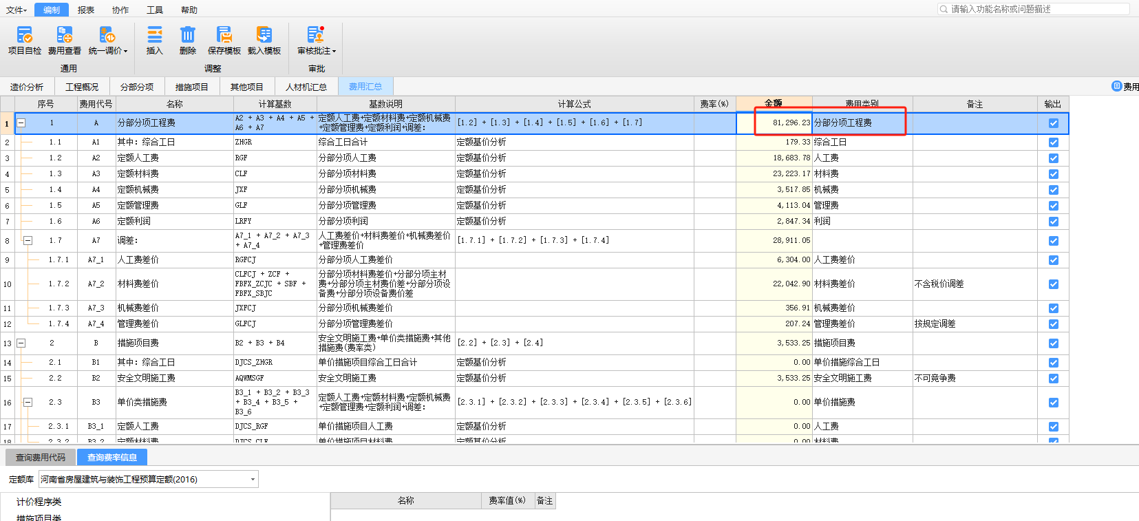Image resolution: width=1139 pixels, height=521 pixels.
Task: Open the 协作 menu tab
Action: [120, 10]
